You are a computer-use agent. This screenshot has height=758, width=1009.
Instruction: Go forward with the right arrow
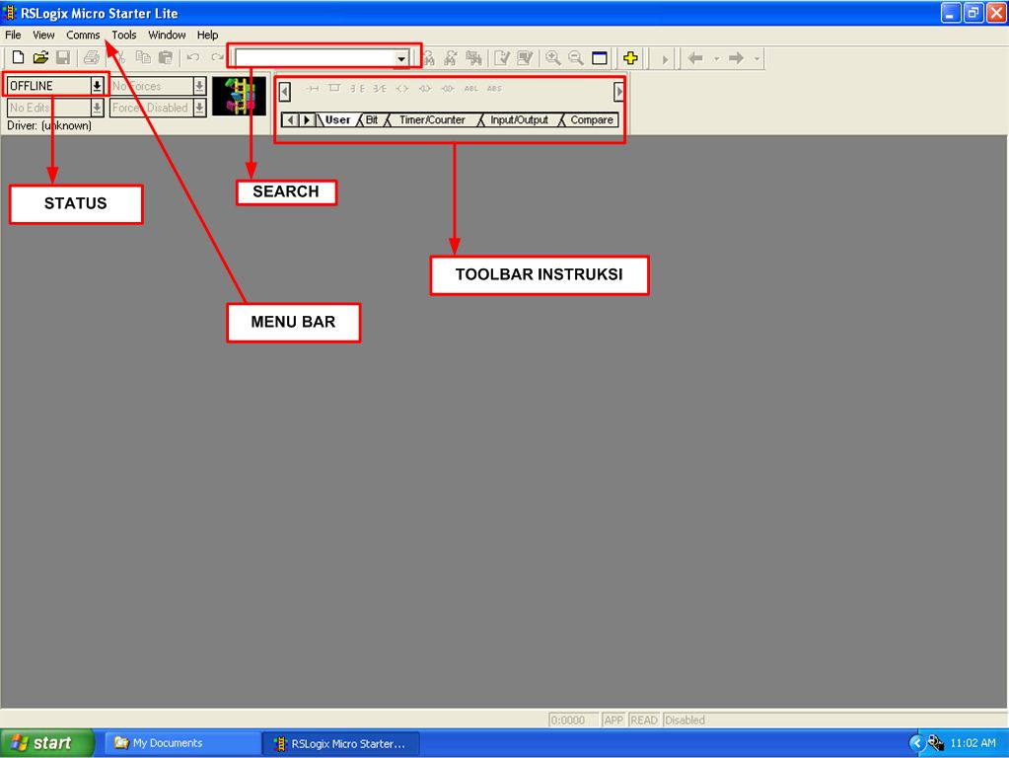tap(736, 58)
